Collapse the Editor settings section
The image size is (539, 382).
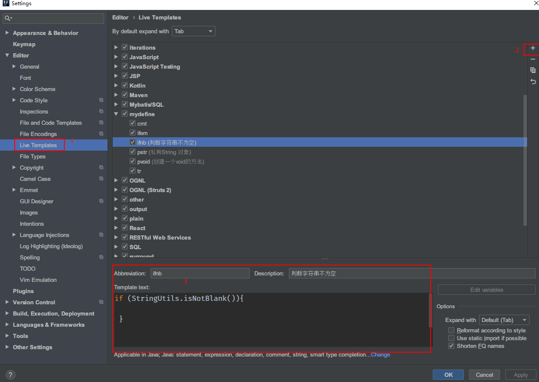(x=7, y=55)
